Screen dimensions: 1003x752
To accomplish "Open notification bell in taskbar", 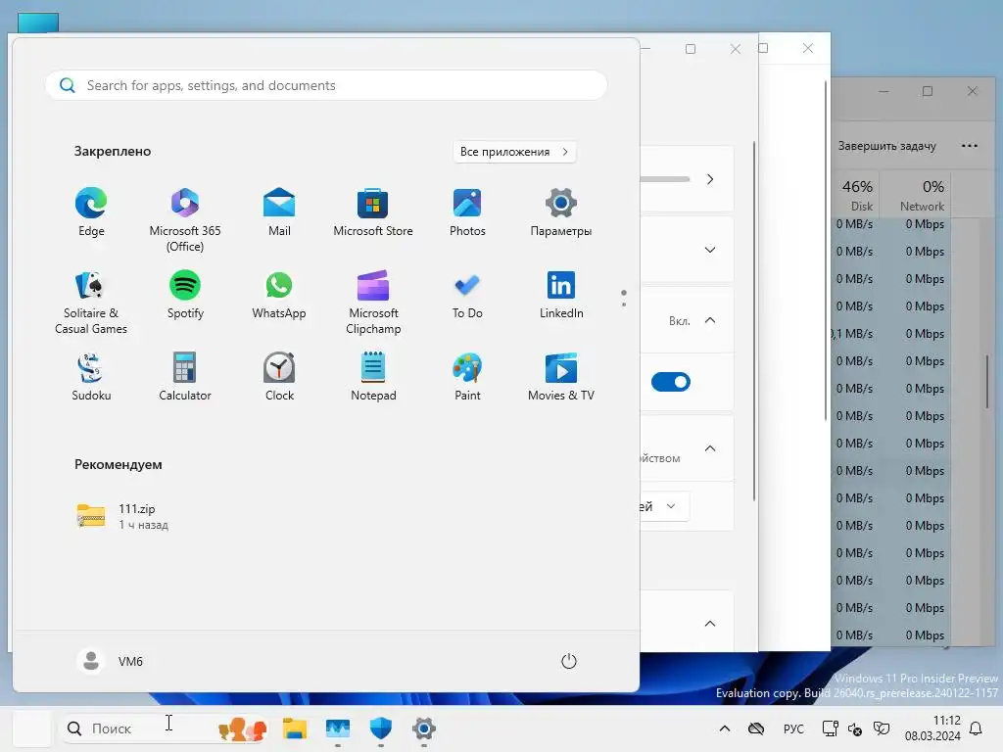I will [x=977, y=728].
